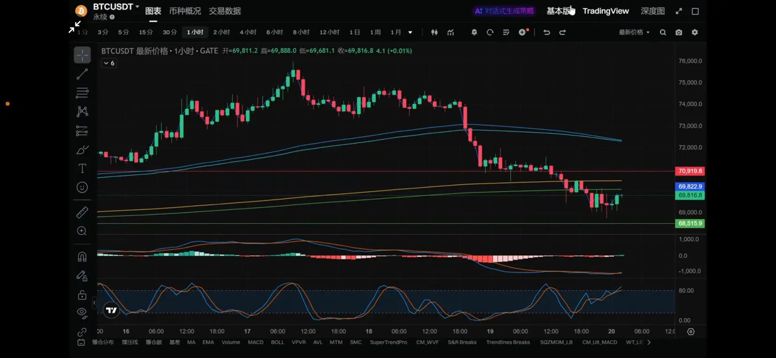Open the TradingView logo badge
The image size is (776, 358).
pyautogui.click(x=111, y=310)
